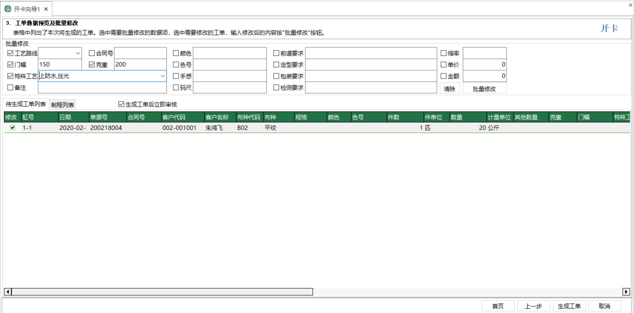Click the 生成工单 button

(x=569, y=306)
